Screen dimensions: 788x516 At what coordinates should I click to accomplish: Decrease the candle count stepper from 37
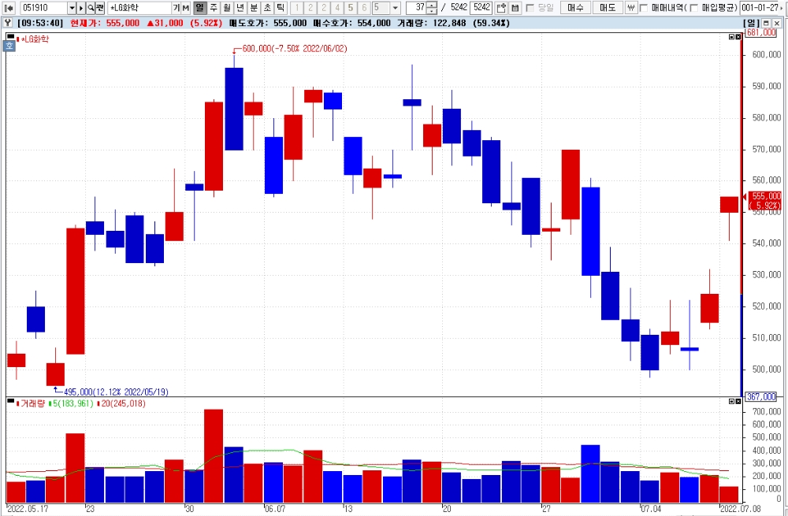[432, 10]
